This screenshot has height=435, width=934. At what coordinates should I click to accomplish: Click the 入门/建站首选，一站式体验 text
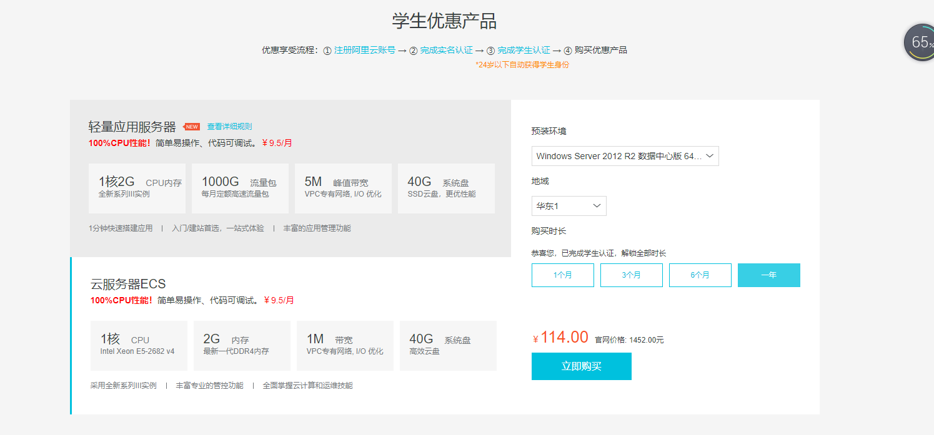pos(218,228)
